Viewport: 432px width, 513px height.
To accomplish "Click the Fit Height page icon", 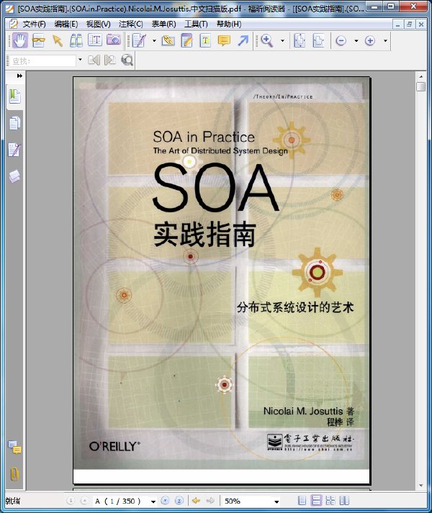I will 300,41.
